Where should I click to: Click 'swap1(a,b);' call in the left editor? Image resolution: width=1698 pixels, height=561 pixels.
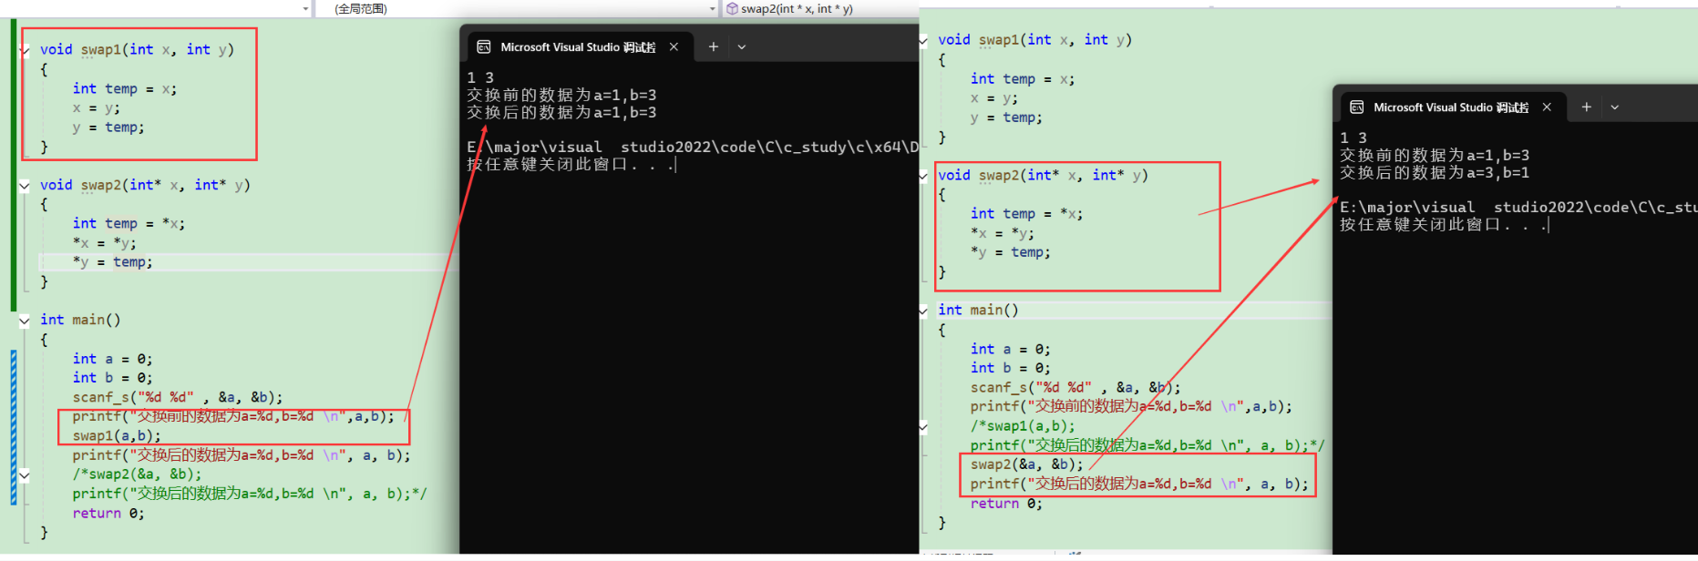click(x=117, y=436)
